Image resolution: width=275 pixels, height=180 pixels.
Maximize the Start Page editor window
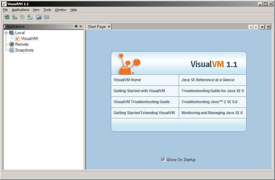[268, 27]
